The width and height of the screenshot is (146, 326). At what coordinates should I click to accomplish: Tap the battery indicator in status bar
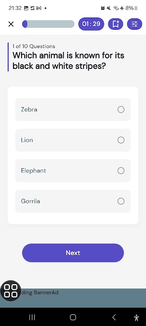(136, 8)
